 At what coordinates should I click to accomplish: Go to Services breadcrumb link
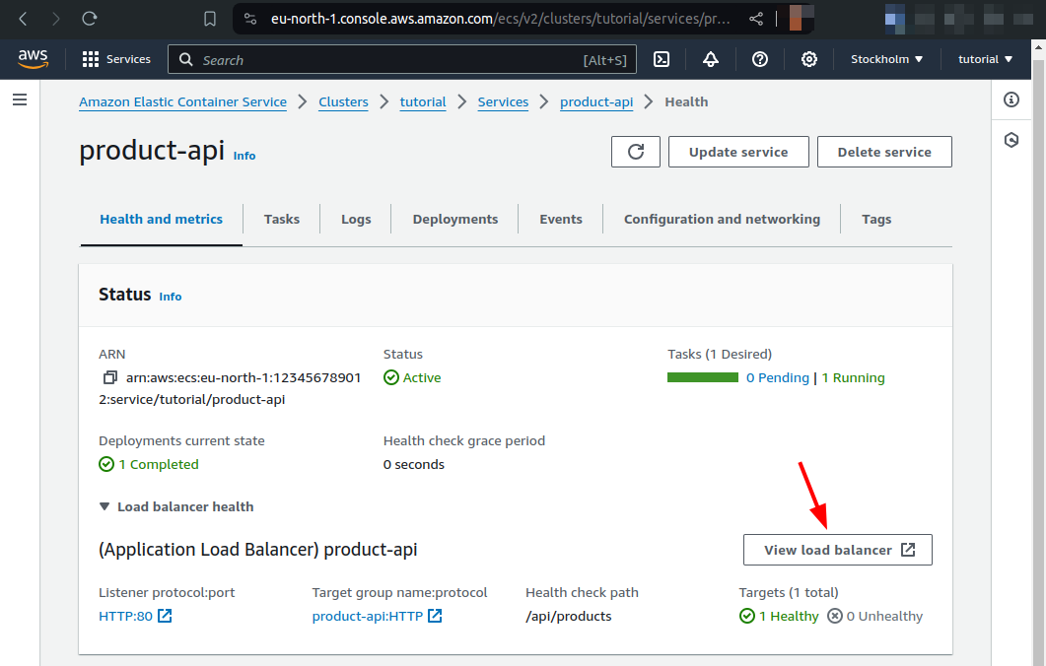(x=503, y=102)
